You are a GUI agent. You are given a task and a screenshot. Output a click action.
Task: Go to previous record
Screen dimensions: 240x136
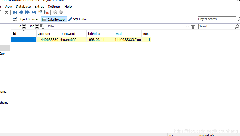[21, 12]
